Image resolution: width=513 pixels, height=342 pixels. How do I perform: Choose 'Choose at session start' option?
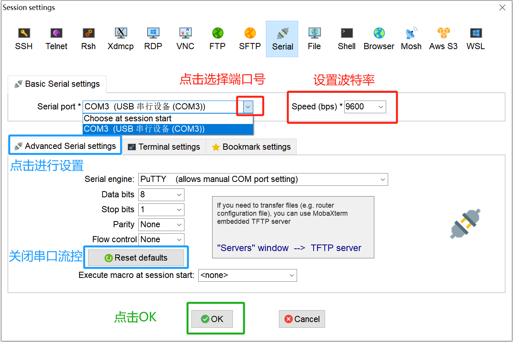click(x=168, y=119)
